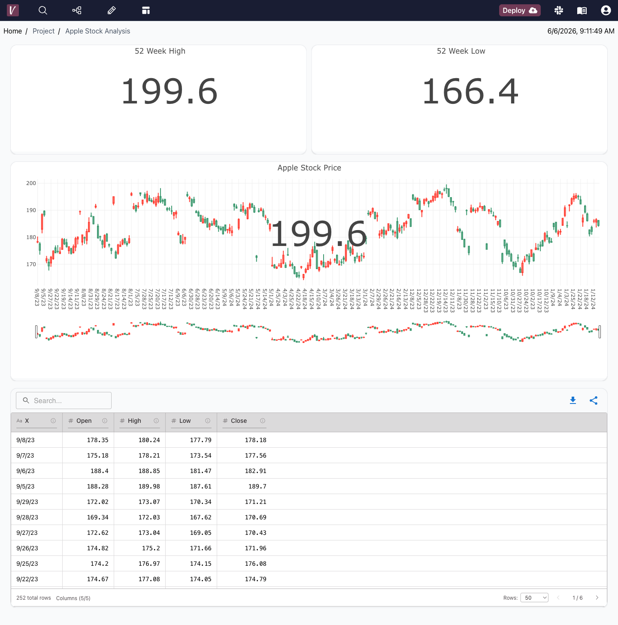Sort by the Low column header
Screen dimensions: 618x625
pos(185,421)
